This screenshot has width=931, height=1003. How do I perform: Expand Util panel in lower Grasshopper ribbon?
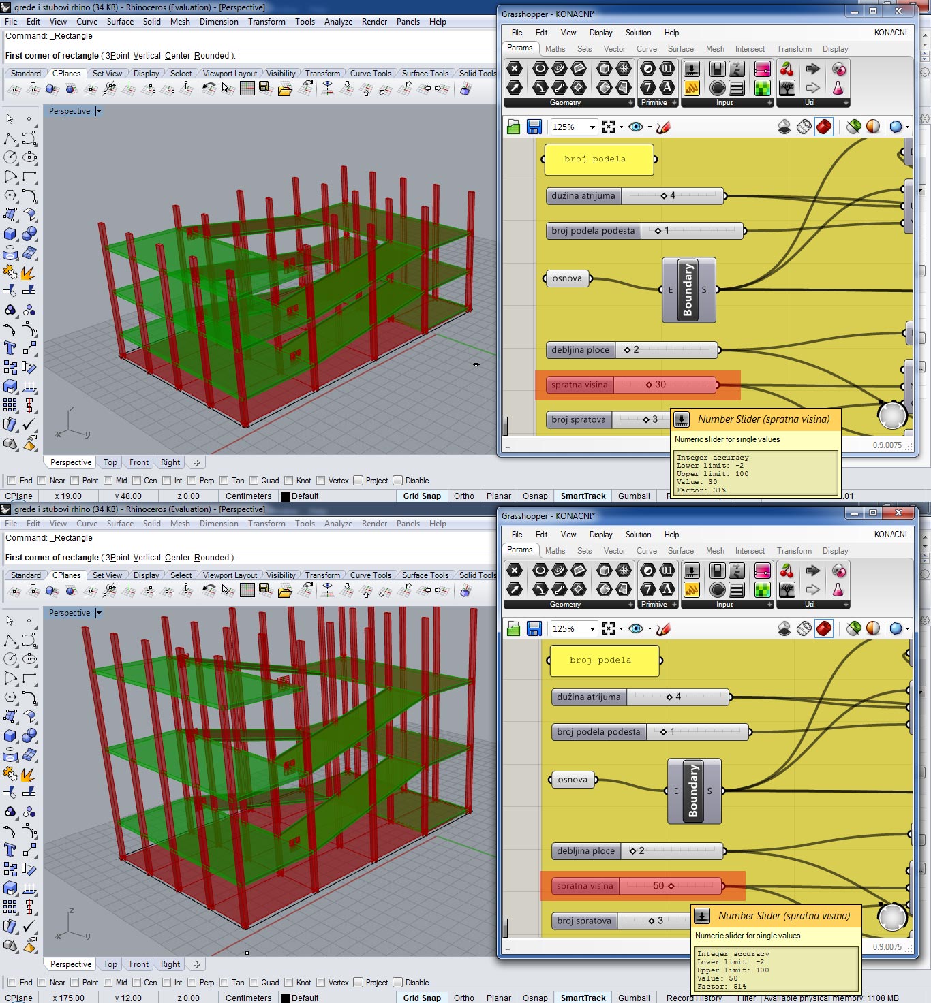click(846, 605)
